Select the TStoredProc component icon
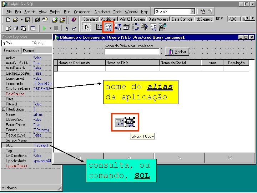The image size is (257, 193). (117, 27)
